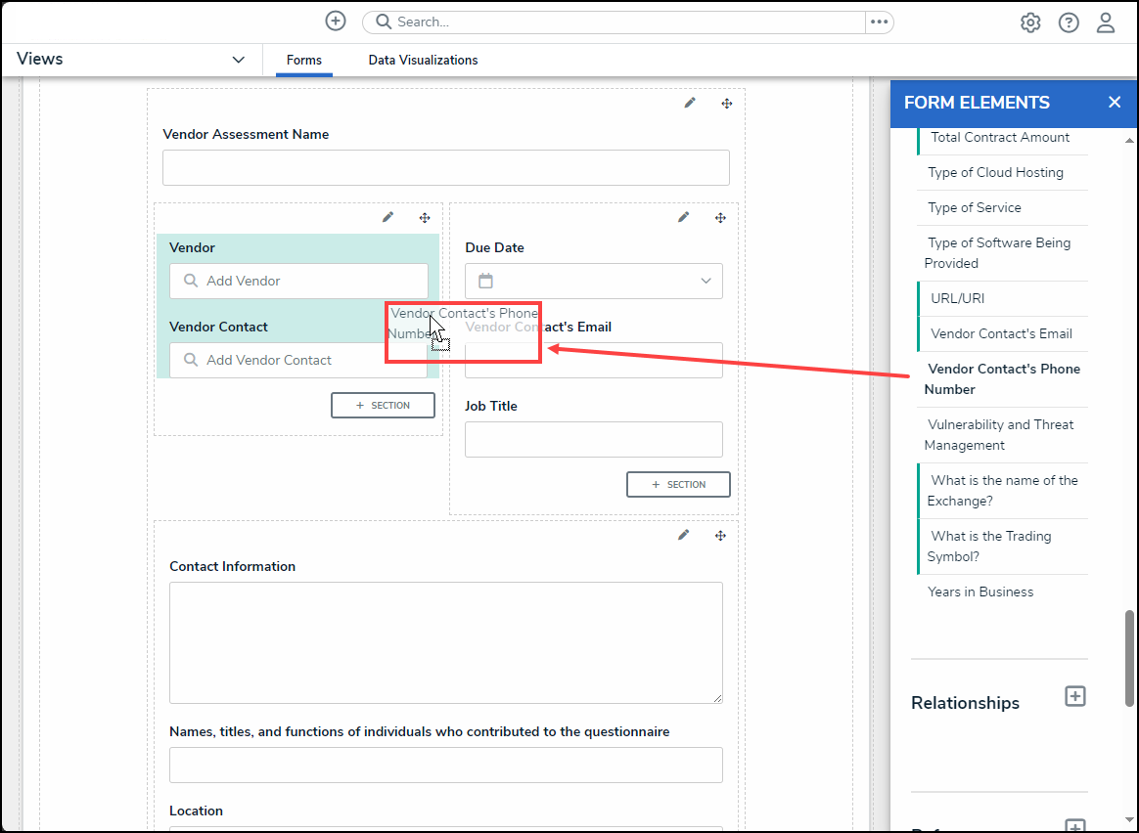The image size is (1139, 833).
Task: Open the help question mark icon
Action: click(1069, 22)
